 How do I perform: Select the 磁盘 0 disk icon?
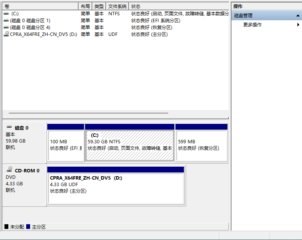[9, 128]
